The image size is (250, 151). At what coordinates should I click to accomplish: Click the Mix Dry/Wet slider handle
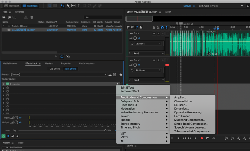click(x=105, y=130)
